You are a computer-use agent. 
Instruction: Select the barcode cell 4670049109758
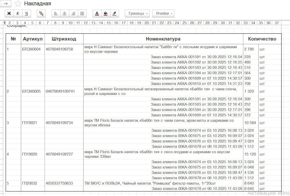click(59, 49)
